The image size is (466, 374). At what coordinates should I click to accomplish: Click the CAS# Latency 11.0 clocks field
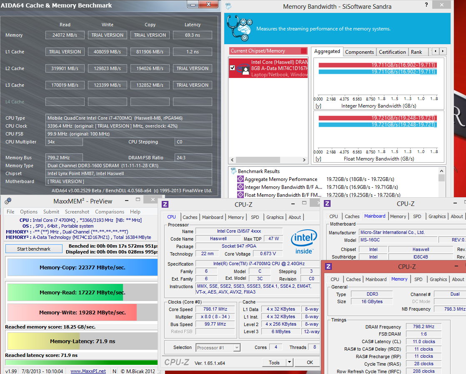tap(423, 341)
